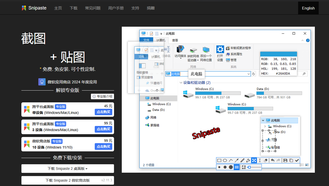Click the Microsoft Store award badge icon
Screen dimensions: 329x186
(x=42, y=82)
